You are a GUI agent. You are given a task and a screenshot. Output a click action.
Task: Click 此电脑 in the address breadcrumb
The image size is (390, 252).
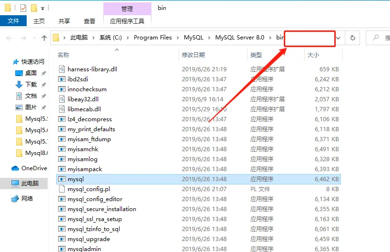(79, 38)
